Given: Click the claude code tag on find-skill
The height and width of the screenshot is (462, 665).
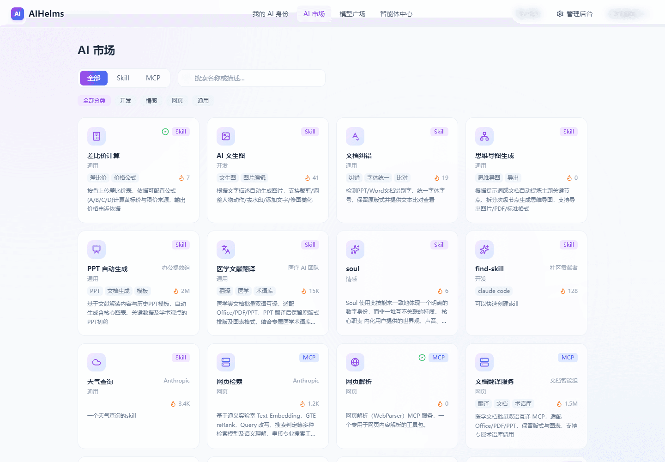Looking at the screenshot, I should coord(494,291).
